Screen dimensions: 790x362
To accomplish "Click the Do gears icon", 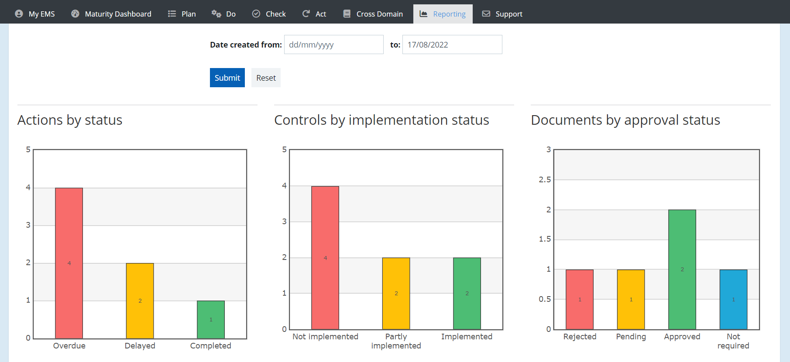I will [216, 14].
